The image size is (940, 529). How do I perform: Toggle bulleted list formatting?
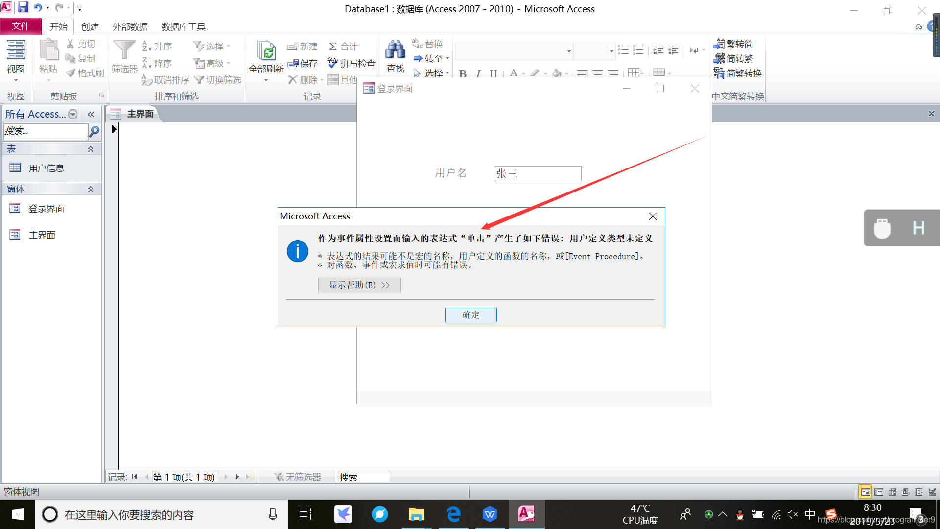[623, 50]
